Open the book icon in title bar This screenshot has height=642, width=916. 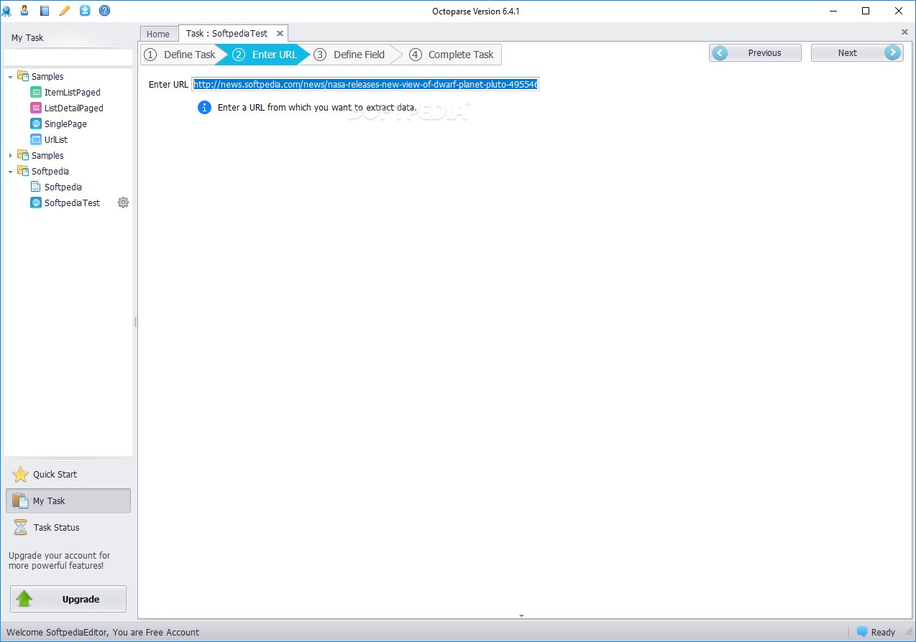click(45, 10)
